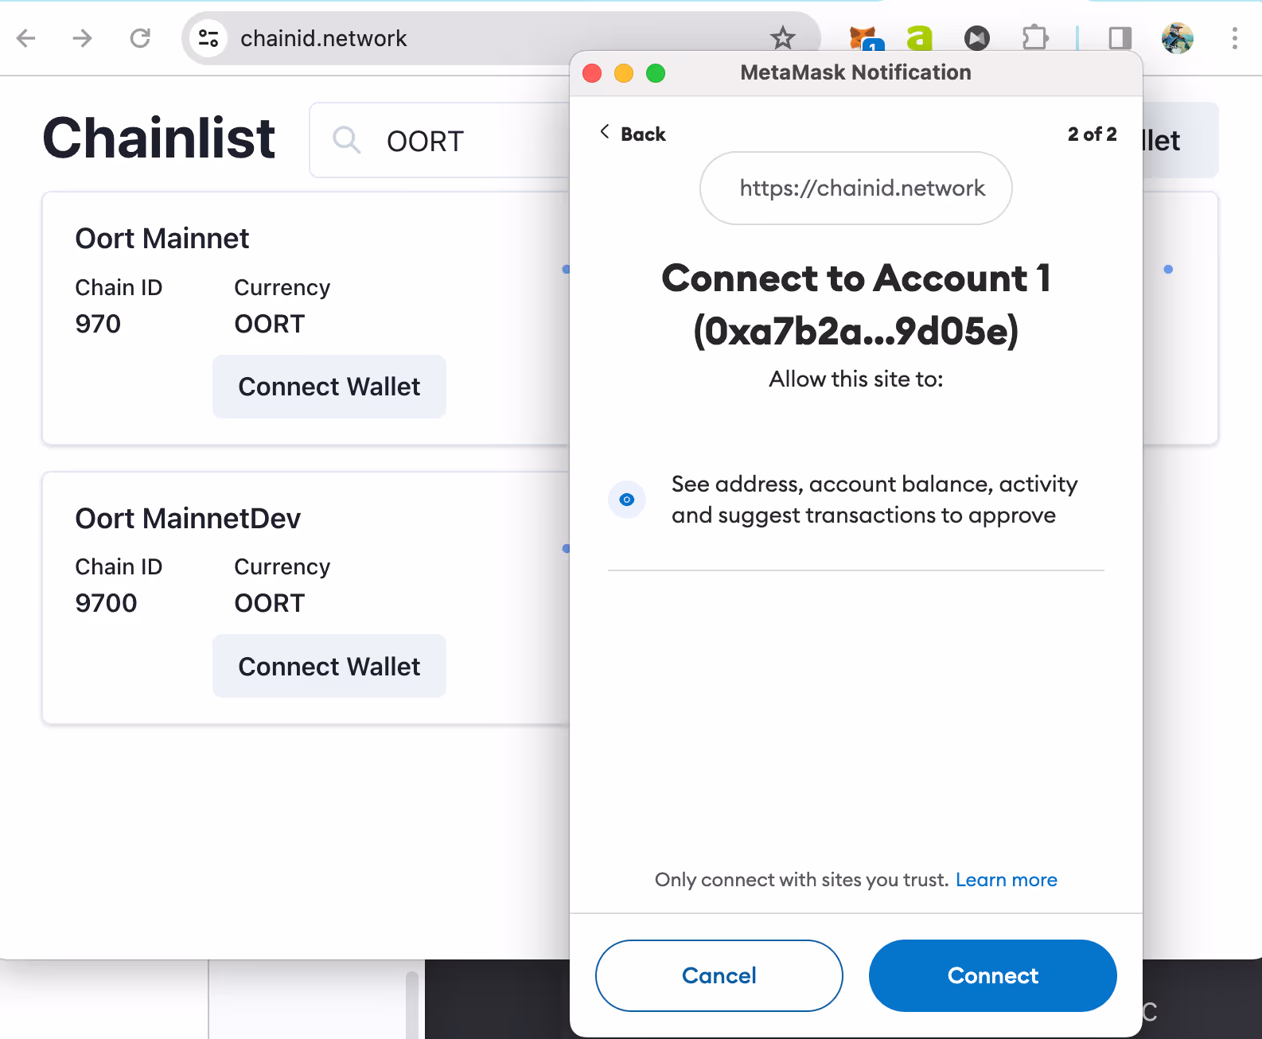
Task: Click the eye permission icon in MetaMask
Action: pos(627,500)
